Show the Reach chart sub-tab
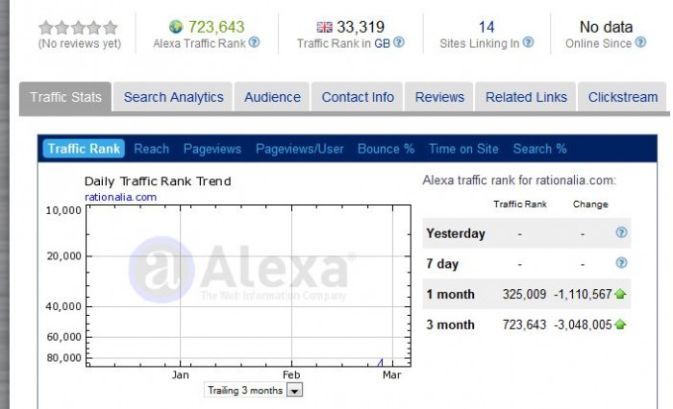The height and width of the screenshot is (409, 673). 151,149
